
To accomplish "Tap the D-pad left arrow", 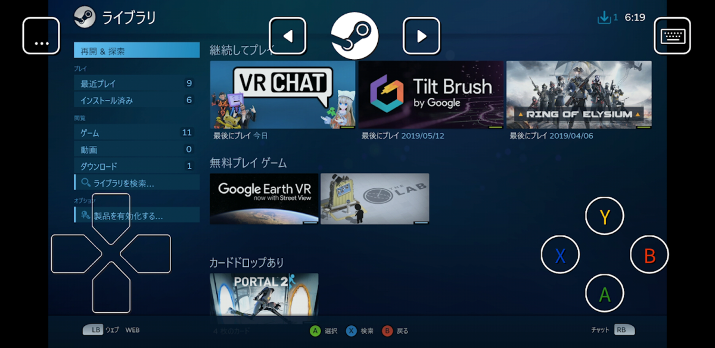I will [x=76, y=254].
